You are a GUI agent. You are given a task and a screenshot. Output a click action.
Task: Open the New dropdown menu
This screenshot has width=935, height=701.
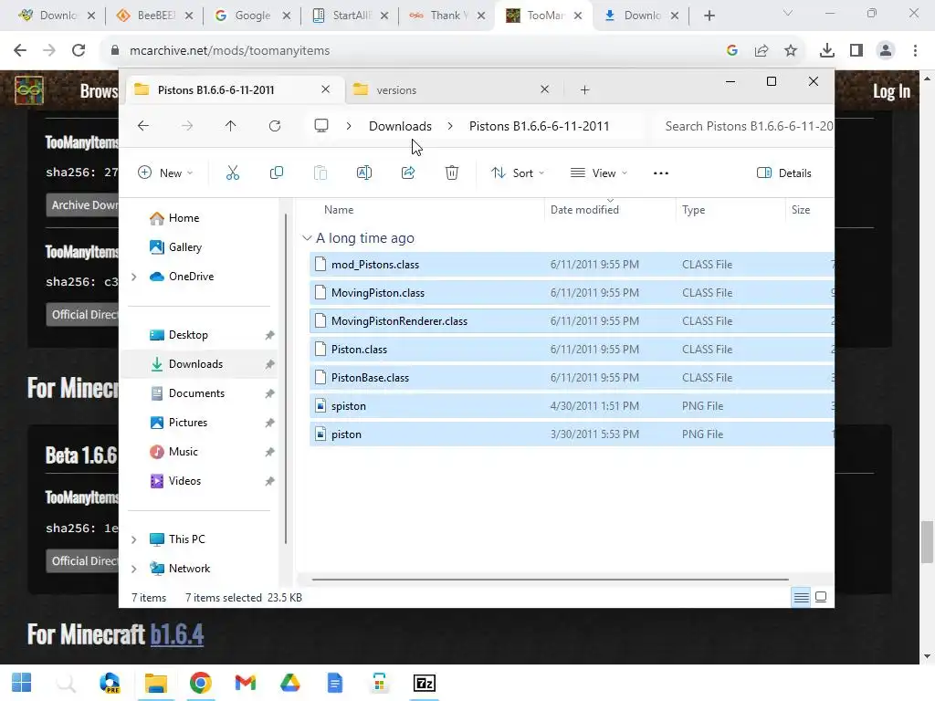click(165, 173)
